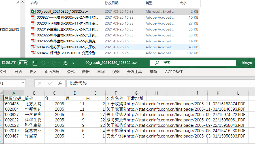Switch to the 页面布局 ribbon tab
This screenshot has height=144, width=255.
[x=52, y=72]
